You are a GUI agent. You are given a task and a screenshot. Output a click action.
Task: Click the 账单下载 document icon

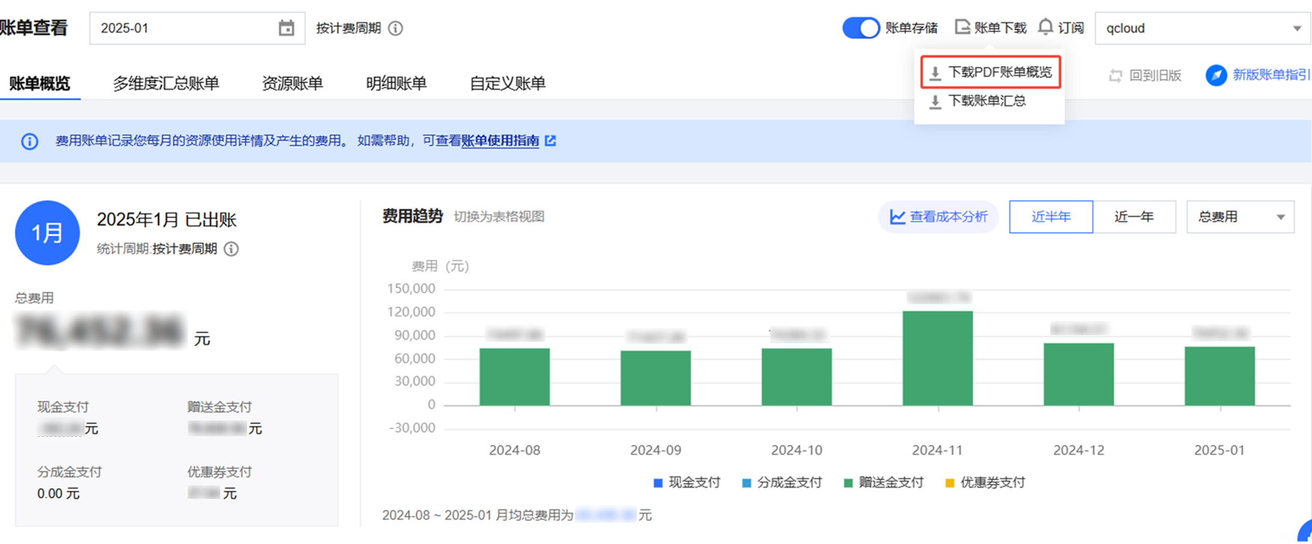(x=962, y=27)
